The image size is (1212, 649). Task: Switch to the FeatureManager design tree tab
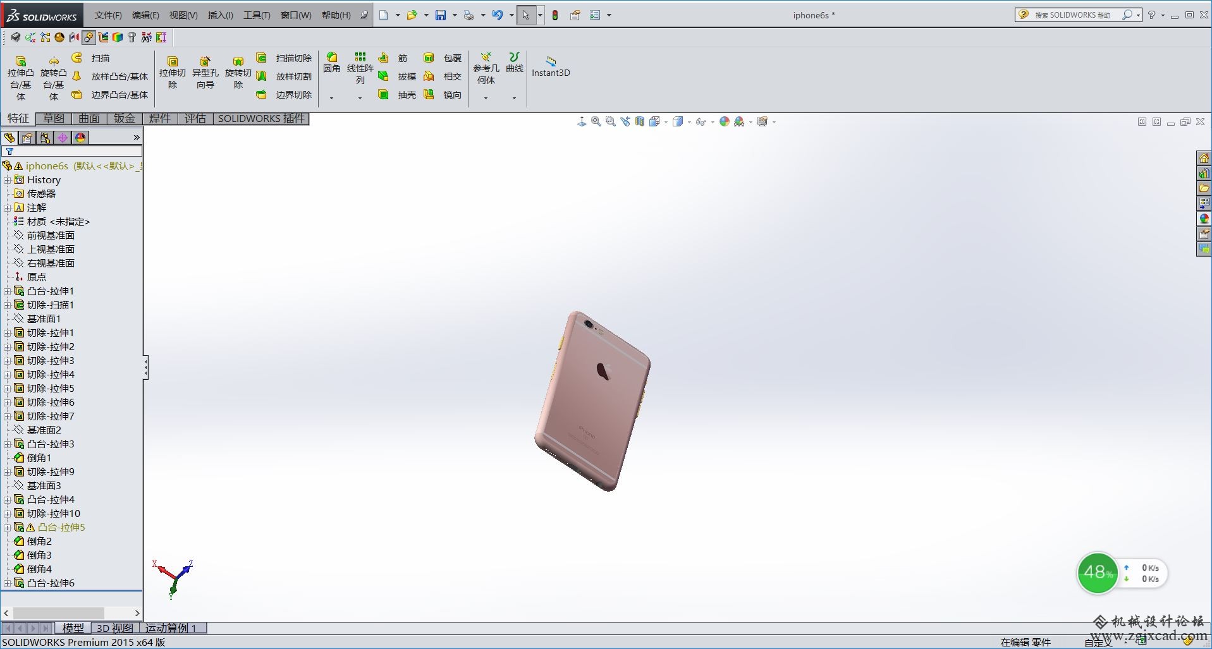[x=9, y=138]
